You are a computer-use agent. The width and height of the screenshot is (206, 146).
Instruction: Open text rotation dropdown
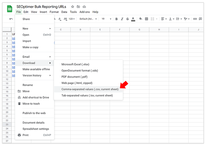click(x=187, y=19)
